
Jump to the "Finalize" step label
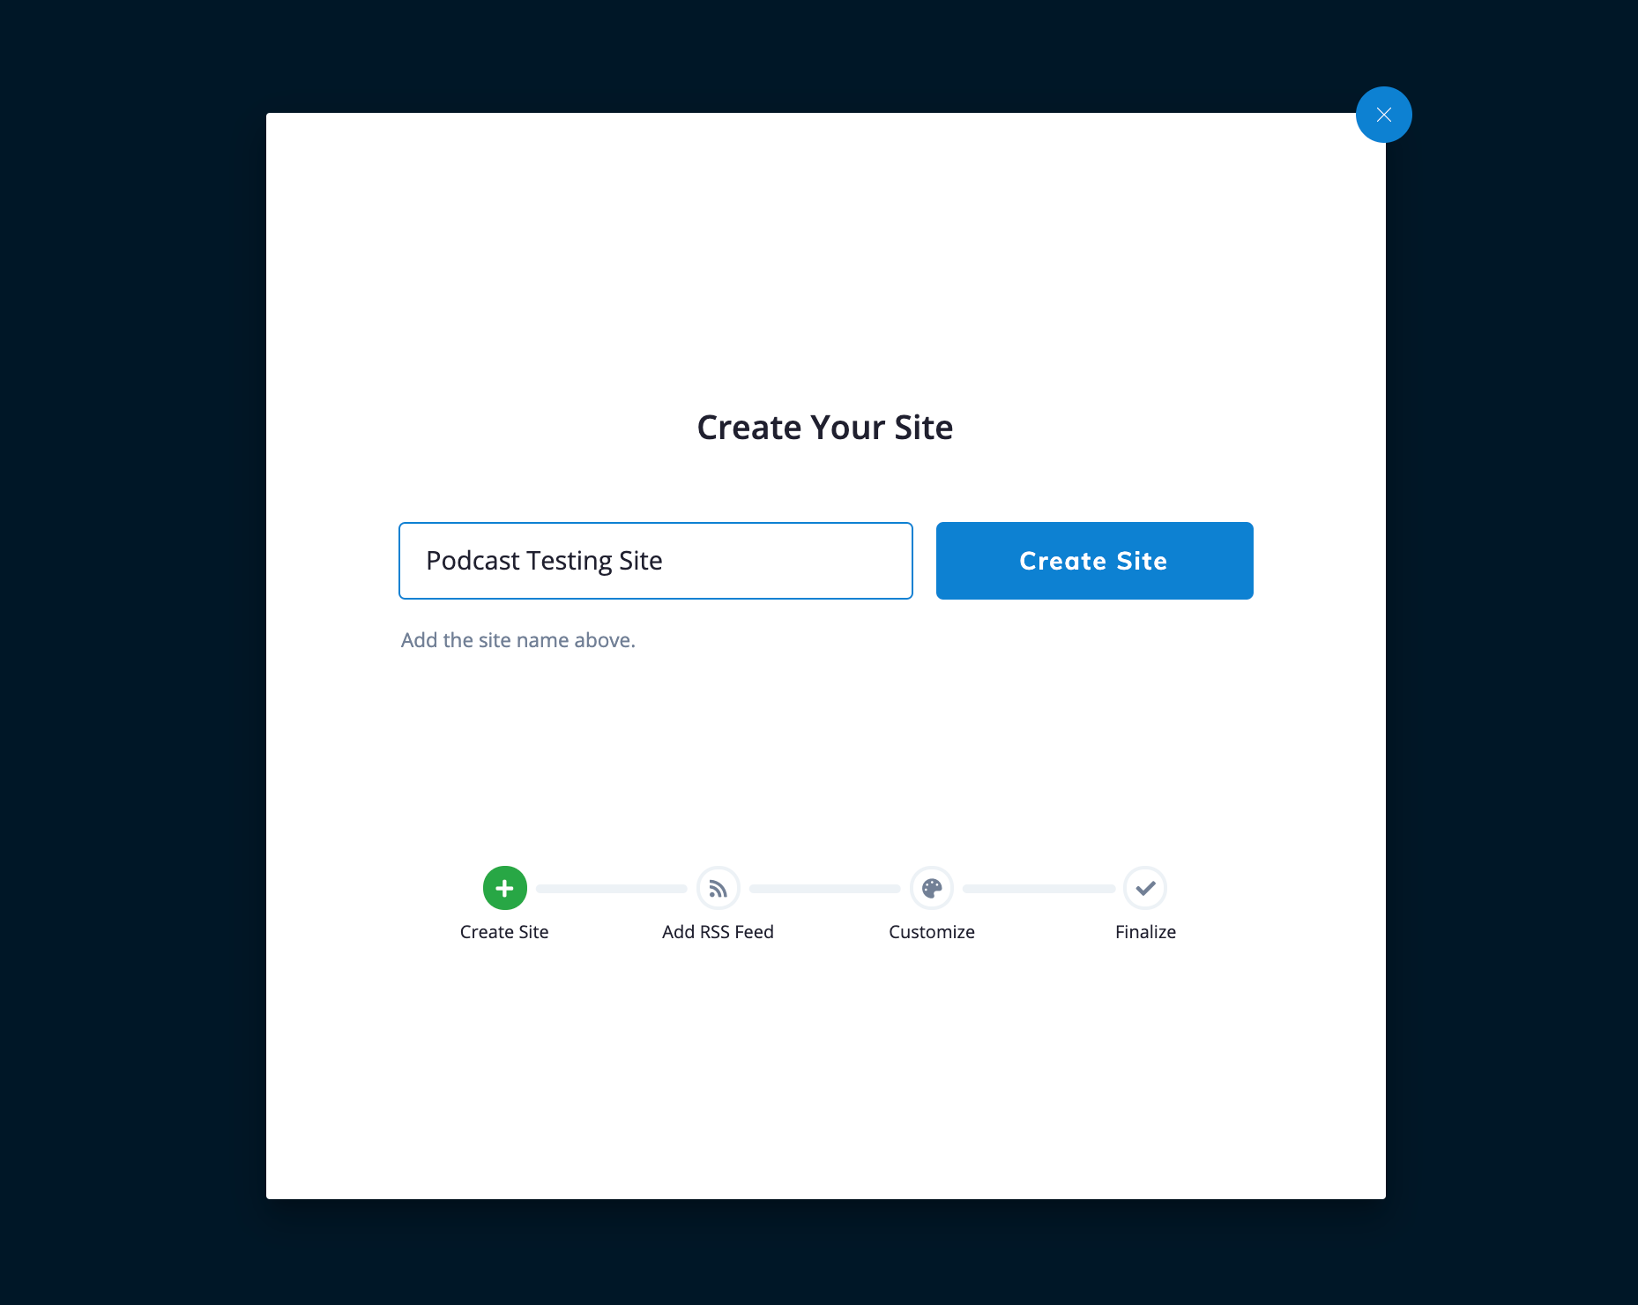(1145, 932)
